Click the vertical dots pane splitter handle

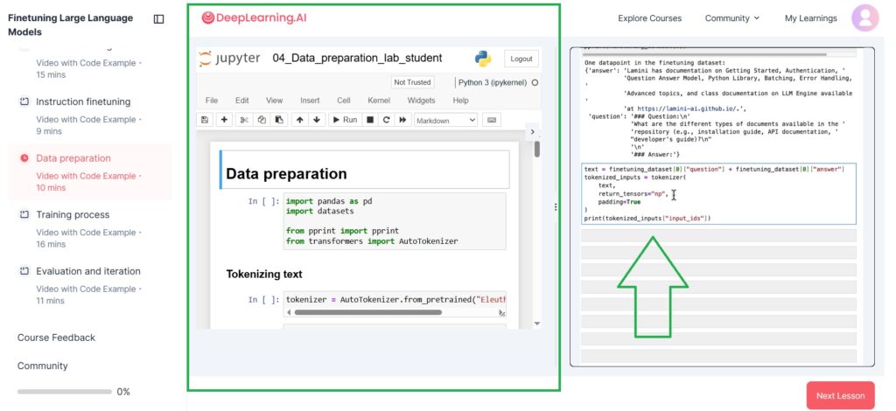(556, 207)
